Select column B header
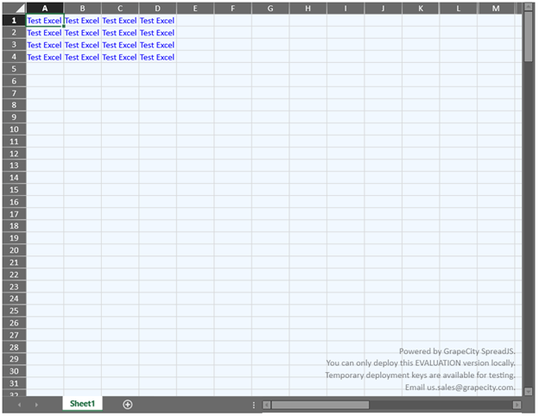Image resolution: width=539 pixels, height=416 pixels. coord(83,9)
